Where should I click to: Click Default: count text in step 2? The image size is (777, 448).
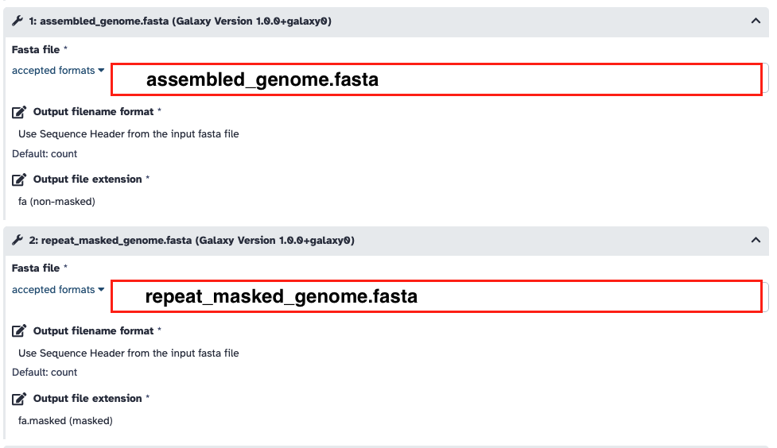click(45, 373)
